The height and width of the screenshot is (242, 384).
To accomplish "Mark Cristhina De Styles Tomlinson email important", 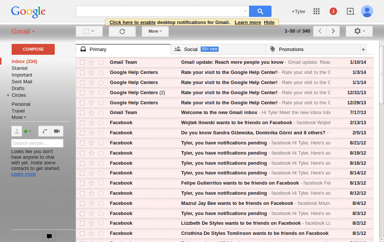I will [x=101, y=234].
